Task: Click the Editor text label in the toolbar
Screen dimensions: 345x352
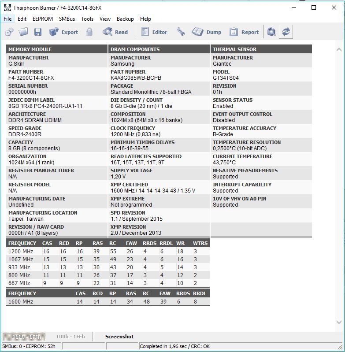Action: pos(160,32)
